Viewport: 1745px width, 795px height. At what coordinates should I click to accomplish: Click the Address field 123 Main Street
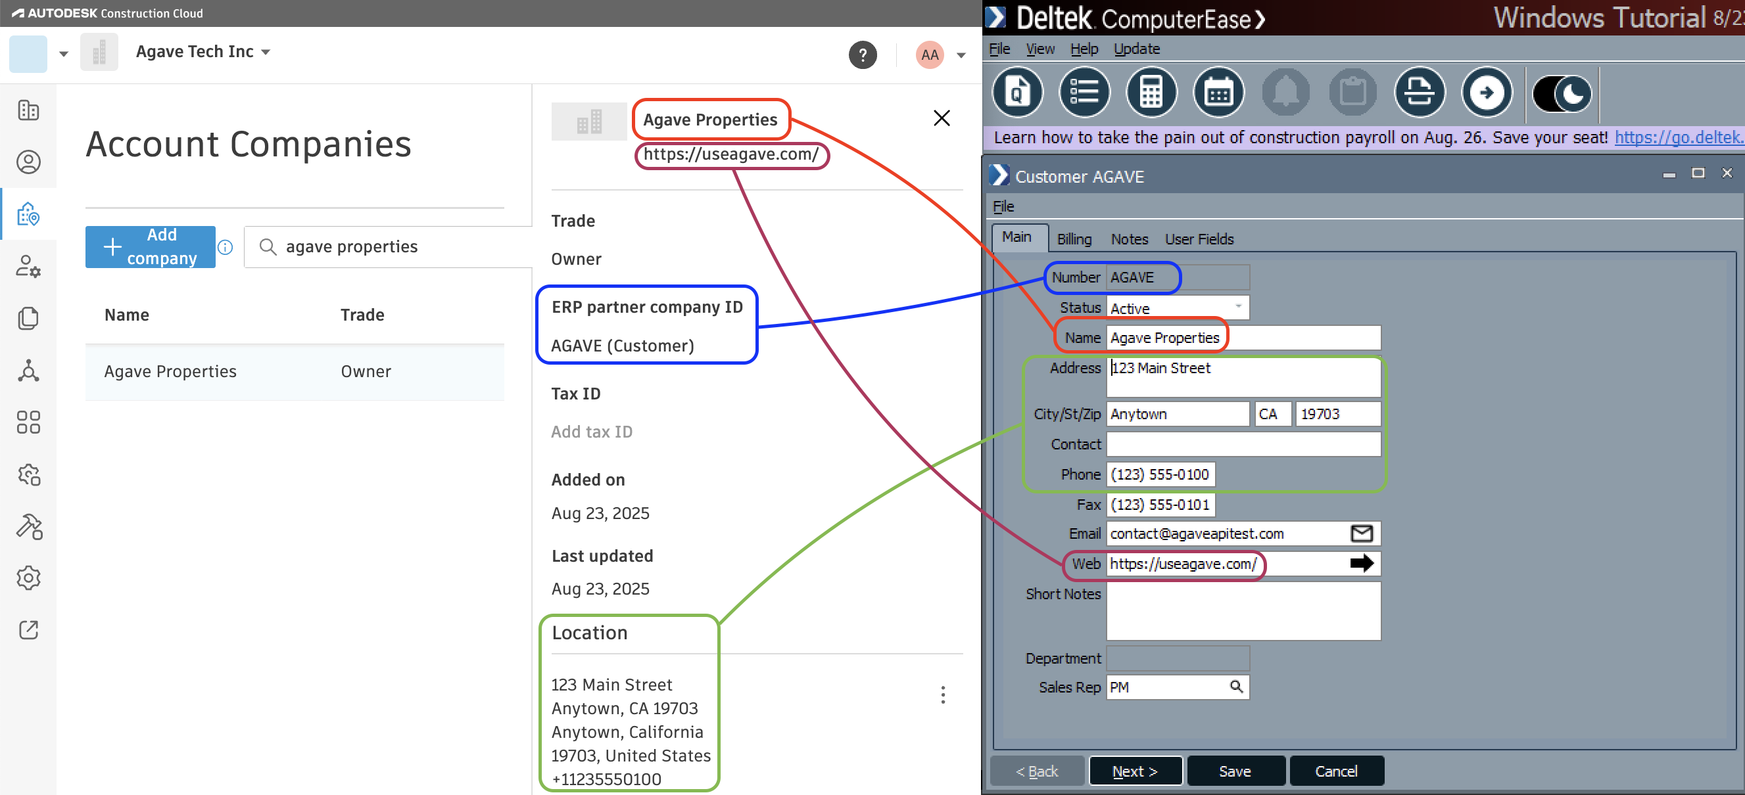coord(1243,376)
